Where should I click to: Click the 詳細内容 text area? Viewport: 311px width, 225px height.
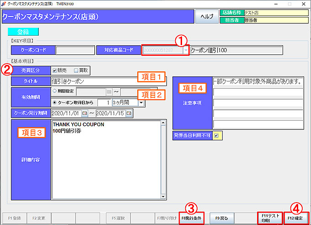(106, 160)
